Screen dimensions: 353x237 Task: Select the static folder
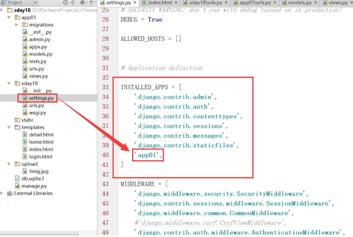27,120
